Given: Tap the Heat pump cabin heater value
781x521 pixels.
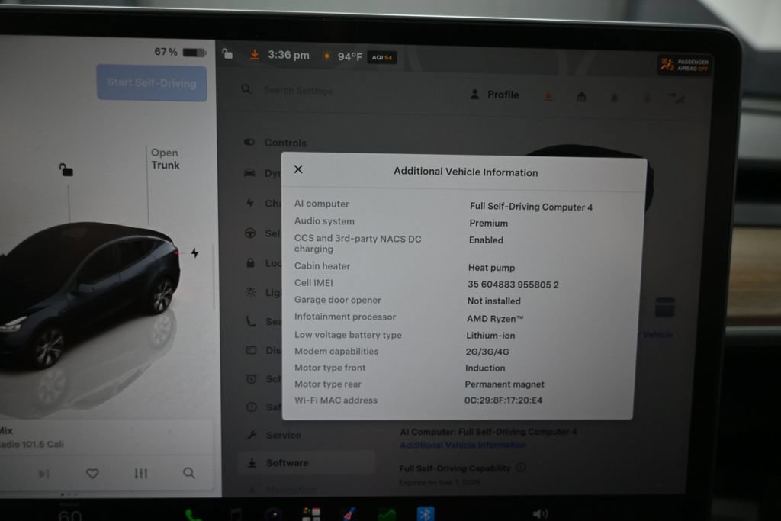Looking at the screenshot, I should click(x=492, y=268).
